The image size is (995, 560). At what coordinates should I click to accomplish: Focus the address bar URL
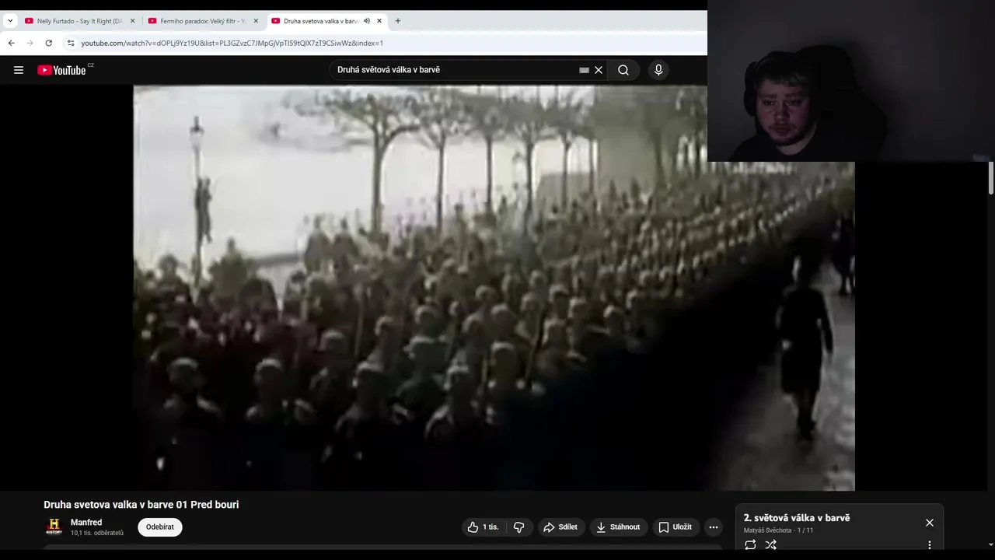click(232, 44)
